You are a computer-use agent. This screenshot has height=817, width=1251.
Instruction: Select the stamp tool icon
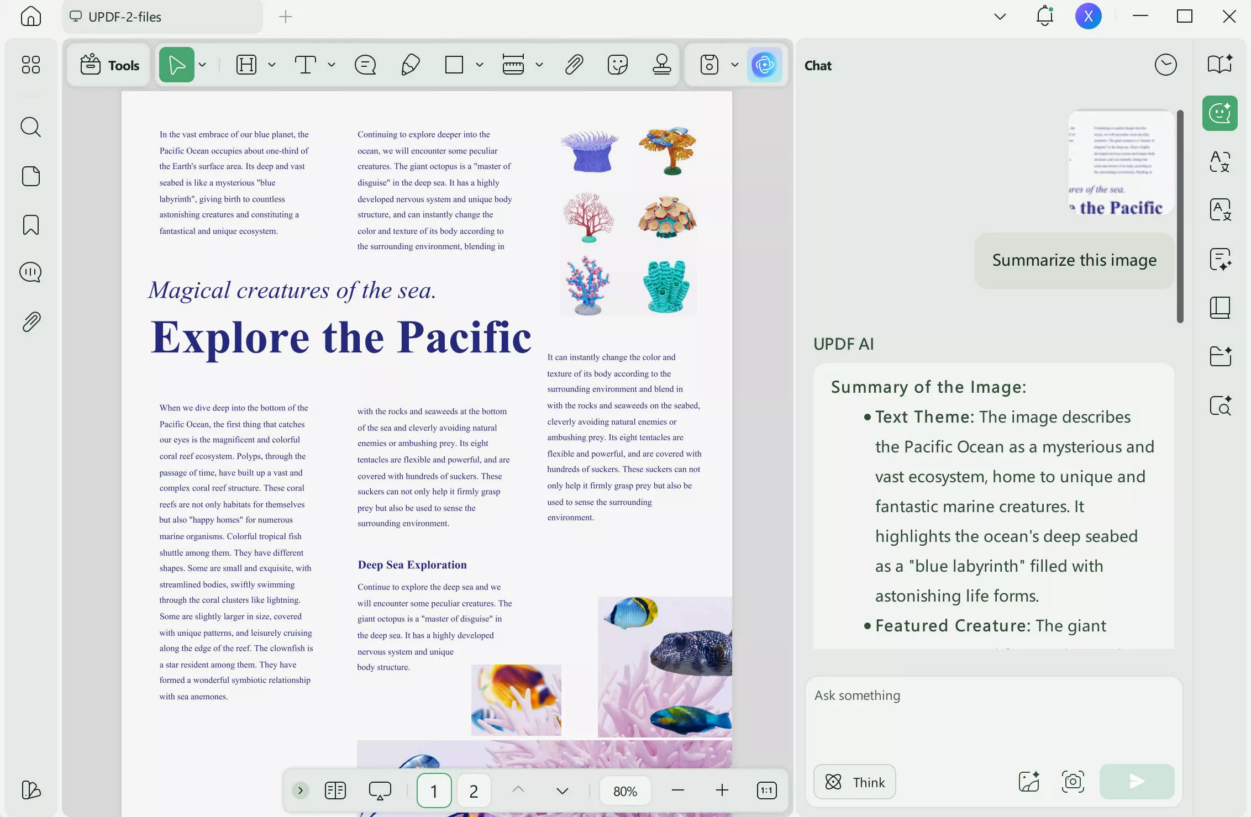tap(661, 65)
